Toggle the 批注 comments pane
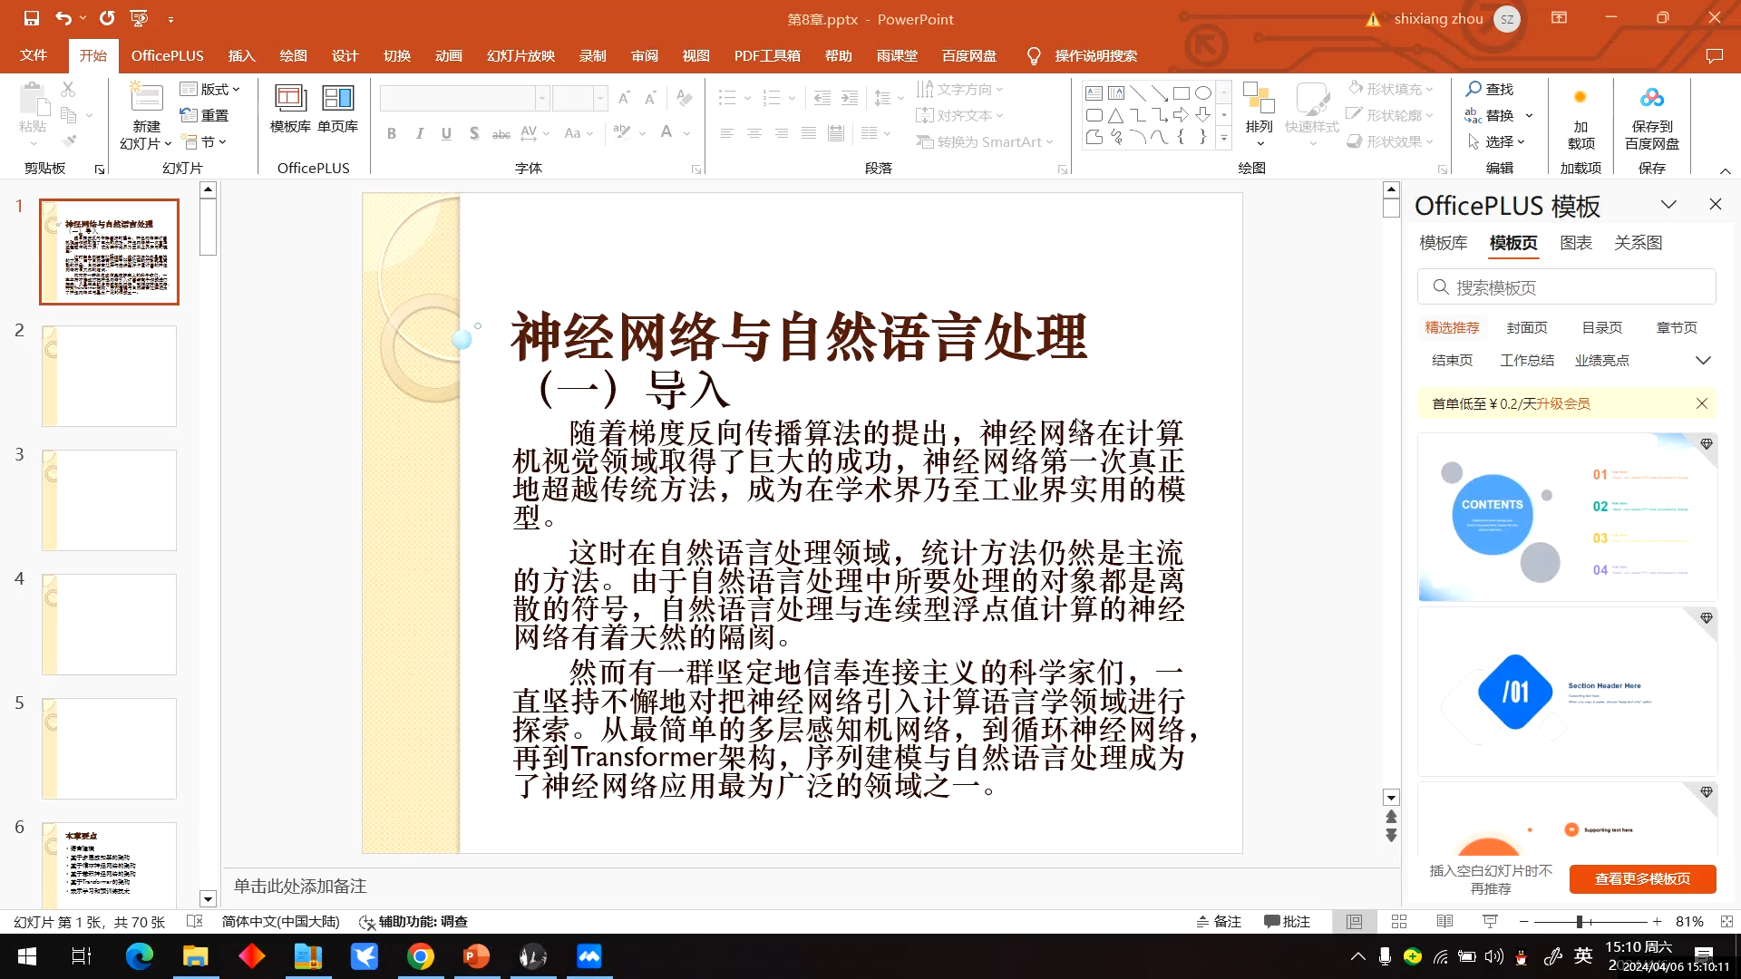 coord(1287,921)
